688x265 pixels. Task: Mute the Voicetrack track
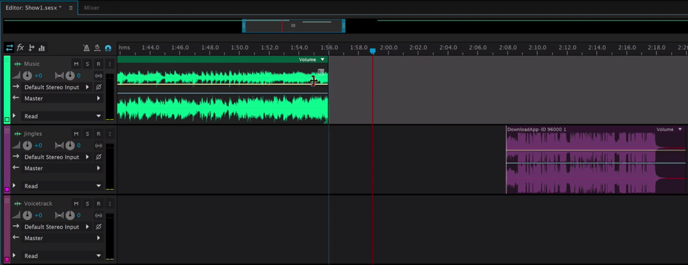[x=76, y=203]
